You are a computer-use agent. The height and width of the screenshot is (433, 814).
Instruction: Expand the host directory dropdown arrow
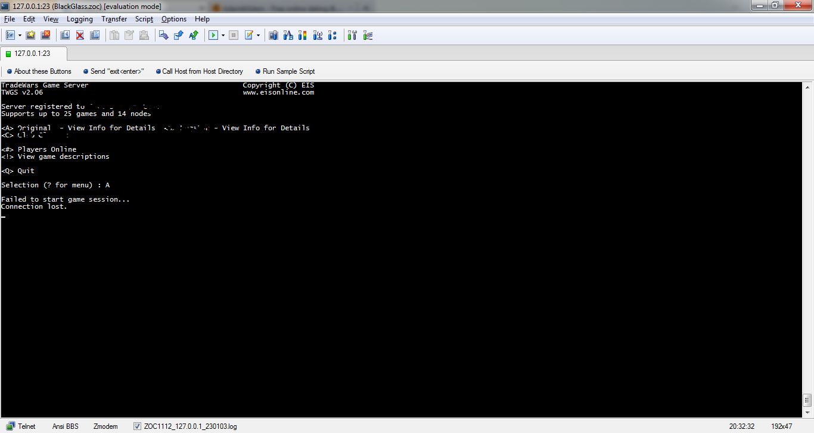click(20, 36)
